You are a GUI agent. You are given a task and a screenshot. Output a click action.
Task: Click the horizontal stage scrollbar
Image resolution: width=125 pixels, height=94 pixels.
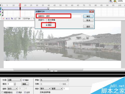tap(48, 69)
